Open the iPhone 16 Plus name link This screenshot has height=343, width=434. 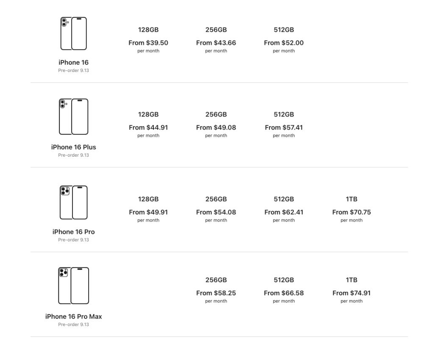pos(73,147)
